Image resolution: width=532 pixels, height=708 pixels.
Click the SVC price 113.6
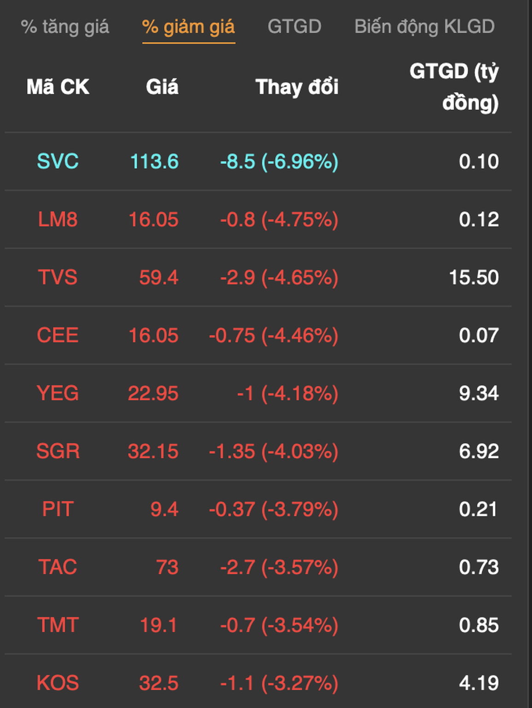pyautogui.click(x=154, y=161)
